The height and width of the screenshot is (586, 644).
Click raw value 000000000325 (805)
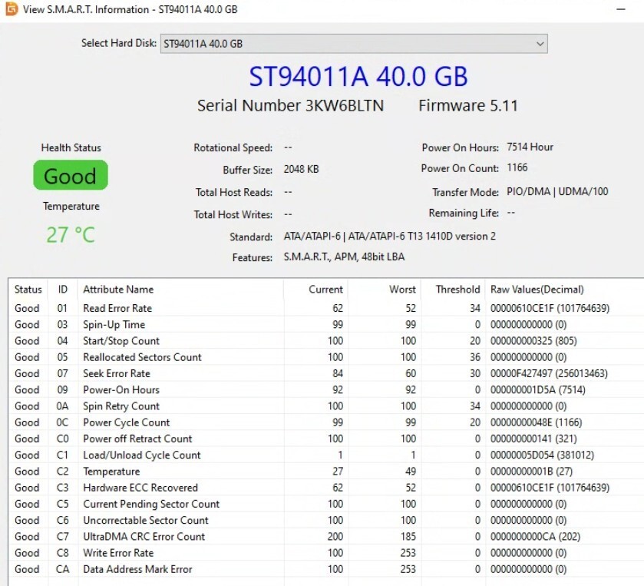[x=533, y=341]
